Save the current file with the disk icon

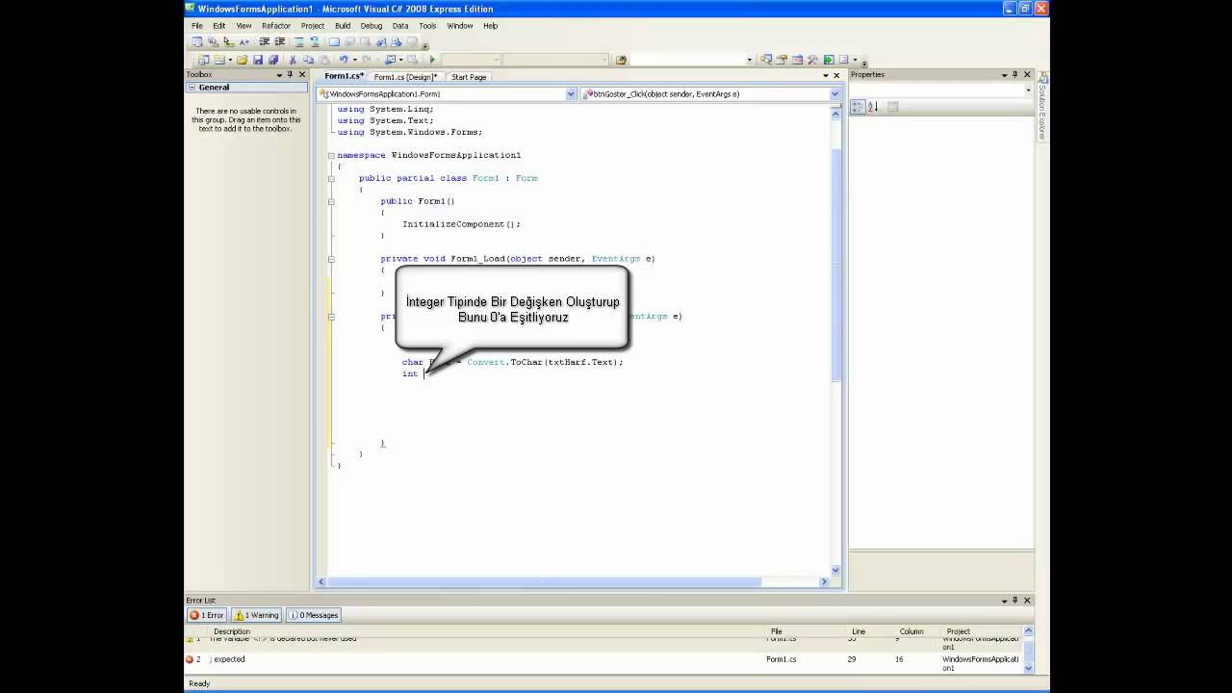(x=258, y=60)
